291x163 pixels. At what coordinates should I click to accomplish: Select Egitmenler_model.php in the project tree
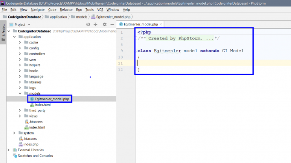(x=52, y=99)
